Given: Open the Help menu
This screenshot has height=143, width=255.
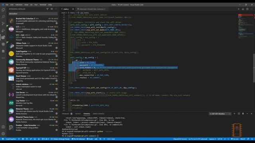Looking at the screenshot, I should coord(50,5).
